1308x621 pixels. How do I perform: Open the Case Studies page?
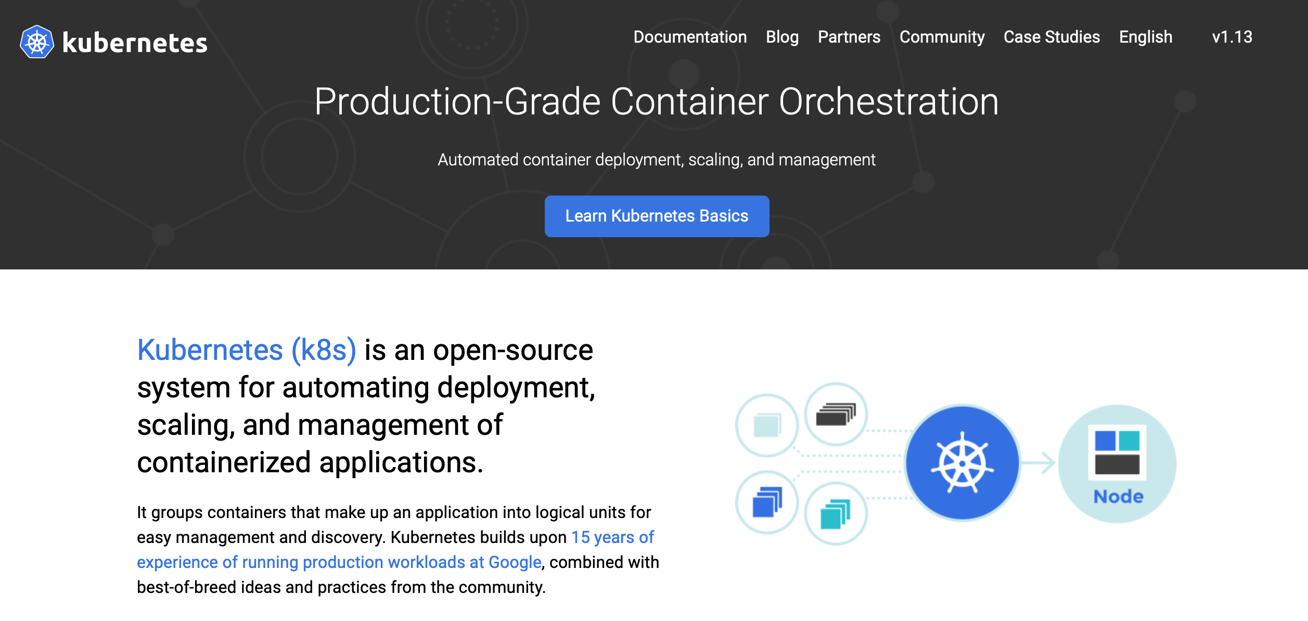[x=1050, y=37]
